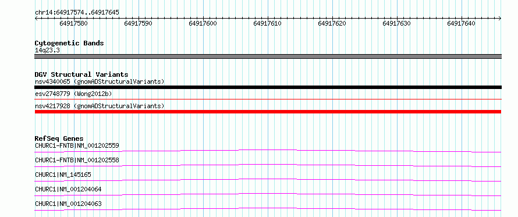Click the magenta NM_001204063 transcript line
Image resolution: width=518 pixels, height=217 pixels.
[268, 209]
